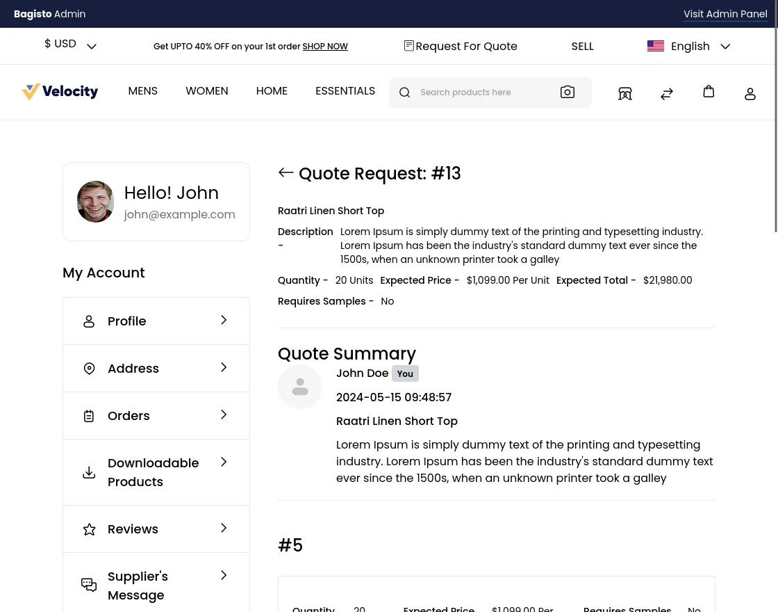Viewport: 778px width, 612px height.
Task: Open the user account icon in header
Action: [x=750, y=94]
